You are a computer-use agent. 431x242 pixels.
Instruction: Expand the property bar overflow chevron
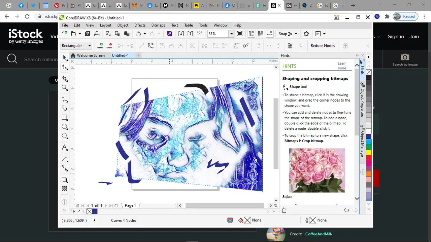point(368,46)
